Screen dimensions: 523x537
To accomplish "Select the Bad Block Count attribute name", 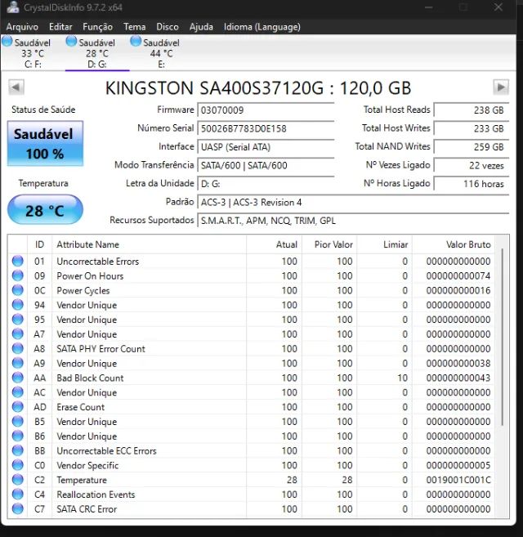I will point(90,378).
